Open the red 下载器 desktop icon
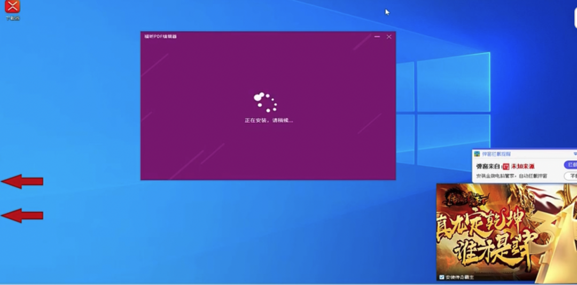Image resolution: width=577 pixels, height=285 pixels. pos(12,6)
